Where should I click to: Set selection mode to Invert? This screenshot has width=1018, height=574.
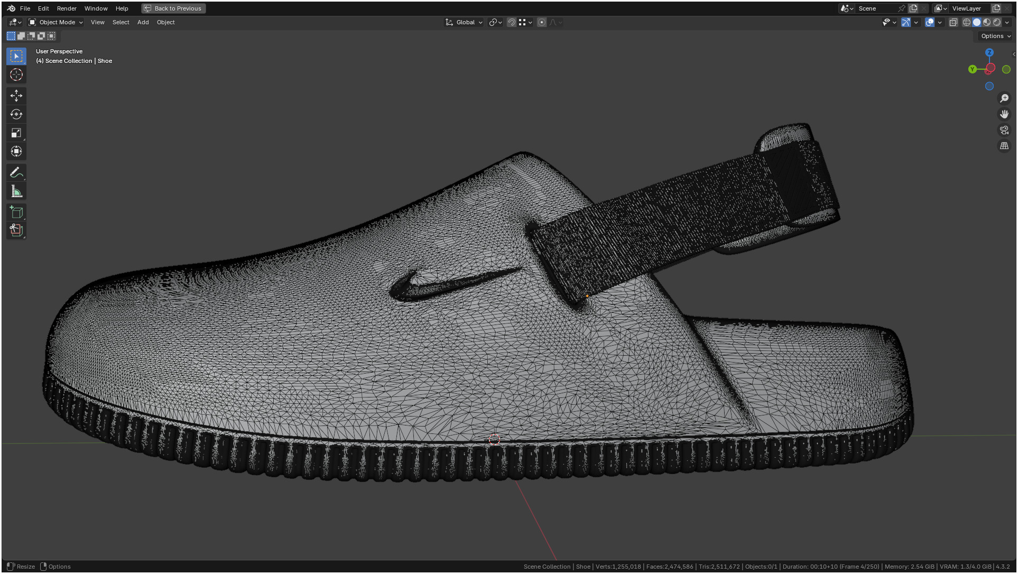click(41, 36)
